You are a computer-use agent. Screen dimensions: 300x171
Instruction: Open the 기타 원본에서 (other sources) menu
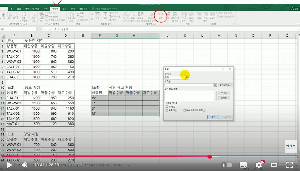coord(24,17)
